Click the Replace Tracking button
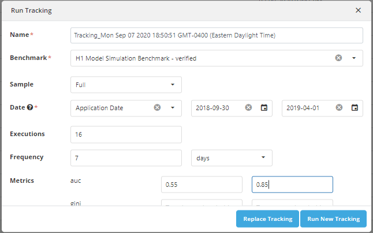This screenshot has height=233, width=373. point(267,219)
